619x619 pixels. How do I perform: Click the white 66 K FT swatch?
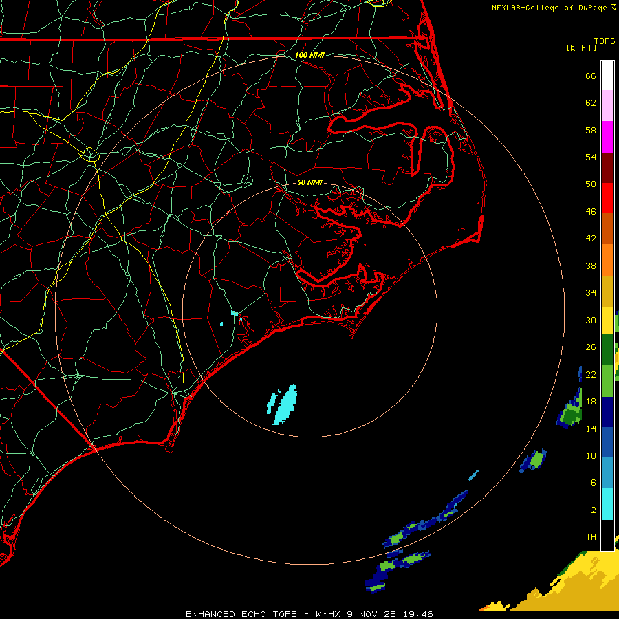coord(607,76)
